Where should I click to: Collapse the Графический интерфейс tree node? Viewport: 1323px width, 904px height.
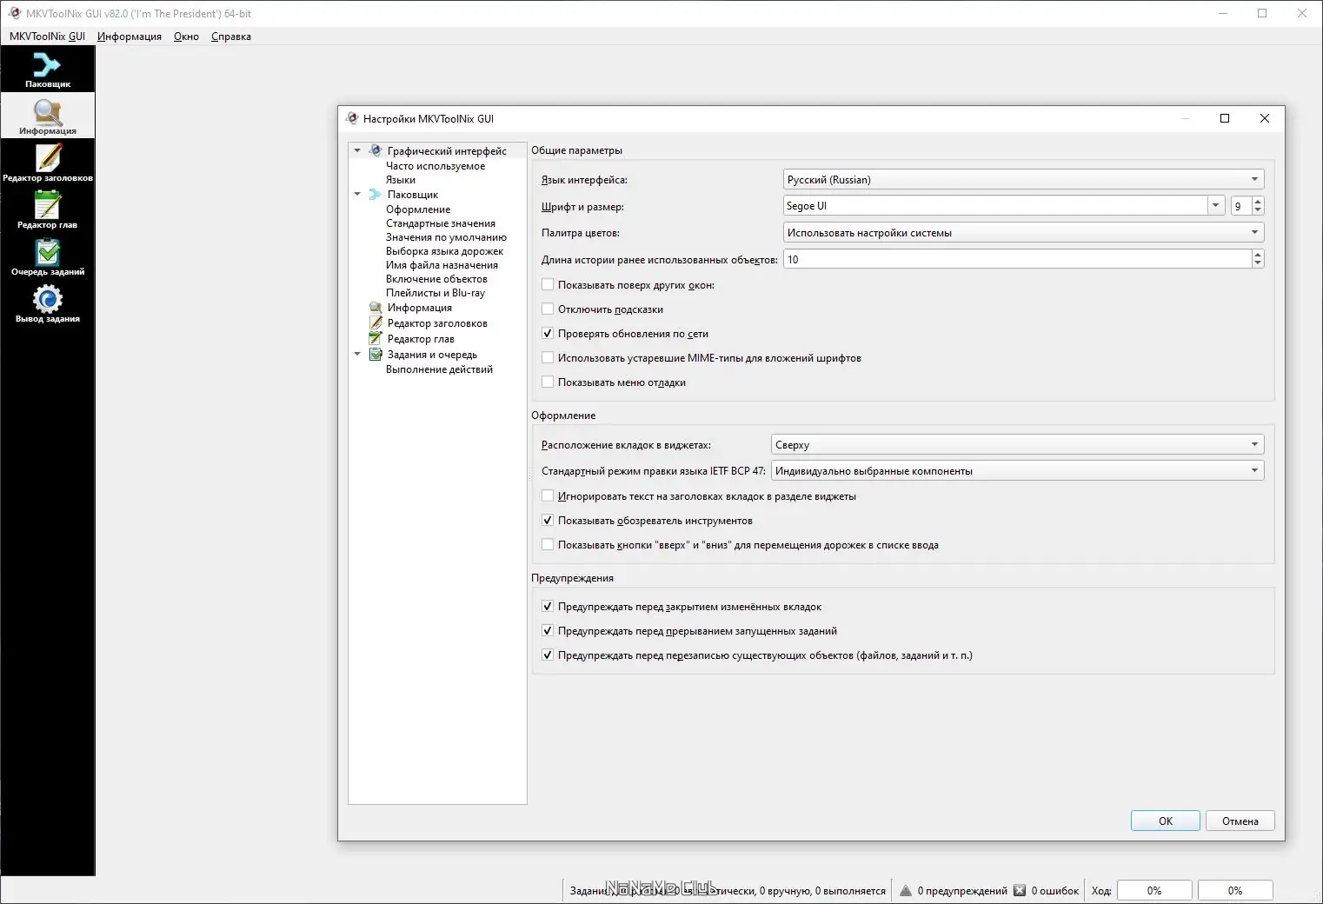(x=357, y=150)
